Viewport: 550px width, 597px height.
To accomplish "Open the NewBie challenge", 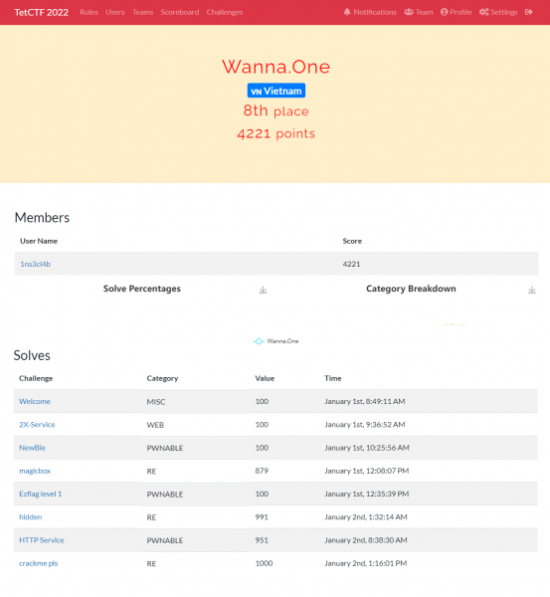I will coord(32,448).
